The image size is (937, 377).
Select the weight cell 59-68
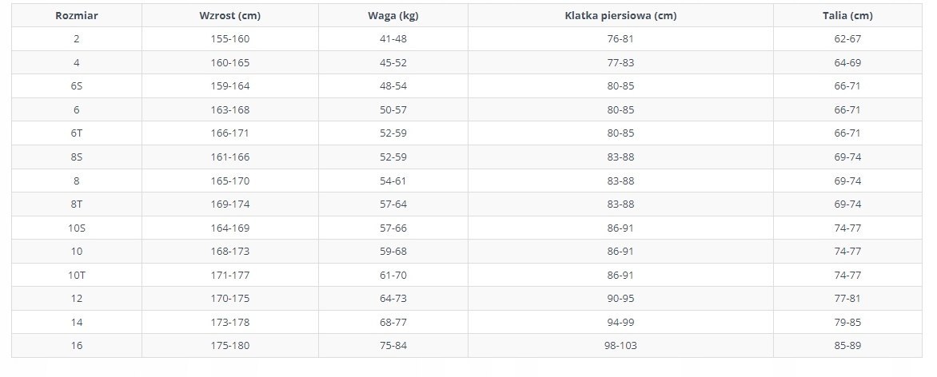[x=393, y=252]
